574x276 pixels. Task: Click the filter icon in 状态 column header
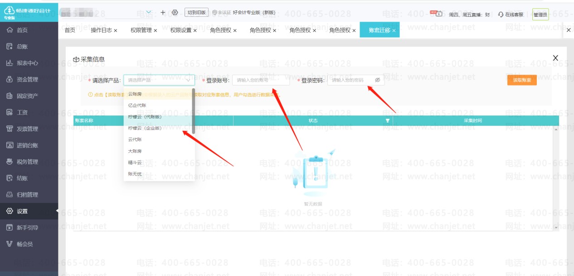tap(387, 121)
